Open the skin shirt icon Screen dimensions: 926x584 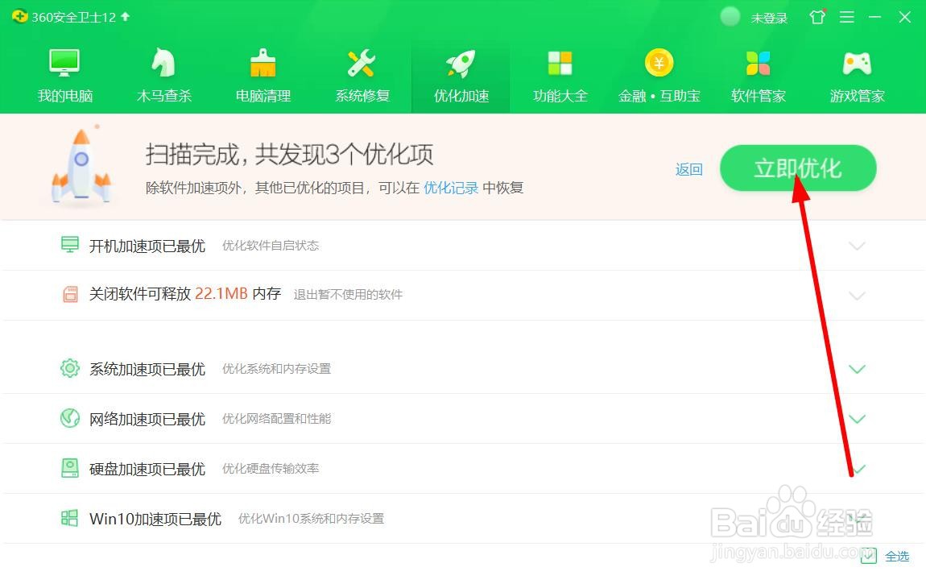click(x=817, y=17)
